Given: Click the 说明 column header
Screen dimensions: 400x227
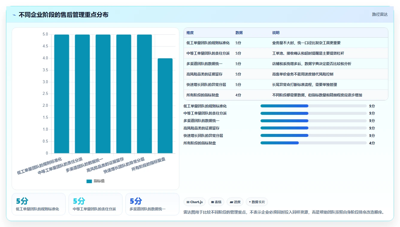Looking at the screenshot, I should click(x=276, y=33).
